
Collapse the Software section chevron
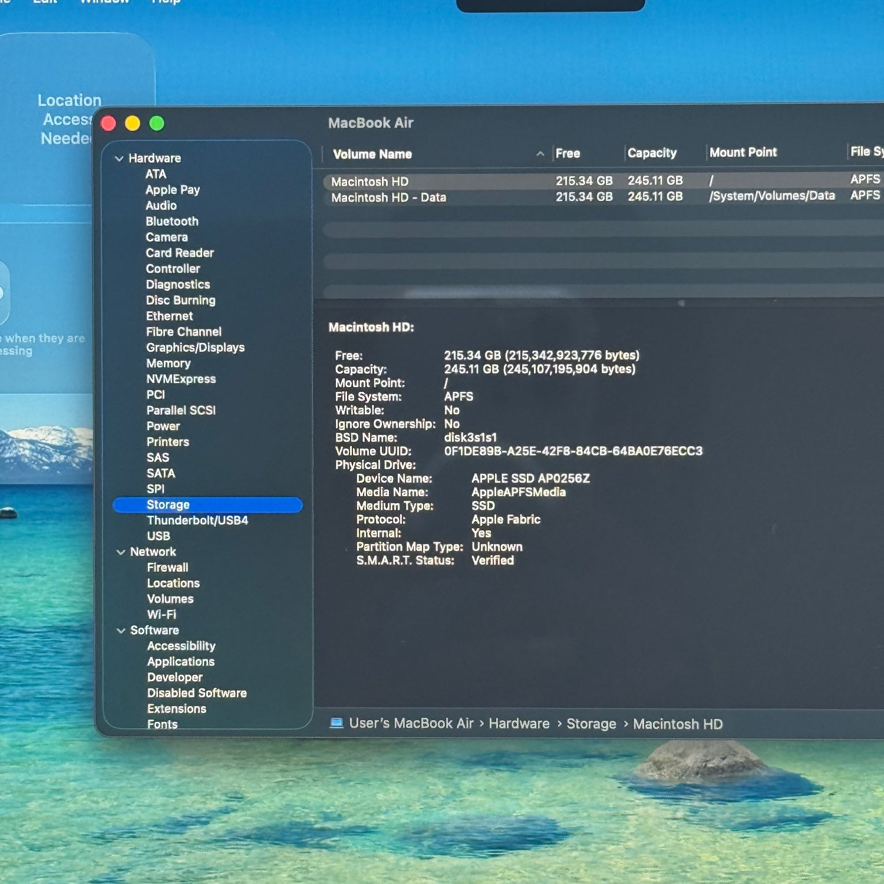tap(121, 631)
